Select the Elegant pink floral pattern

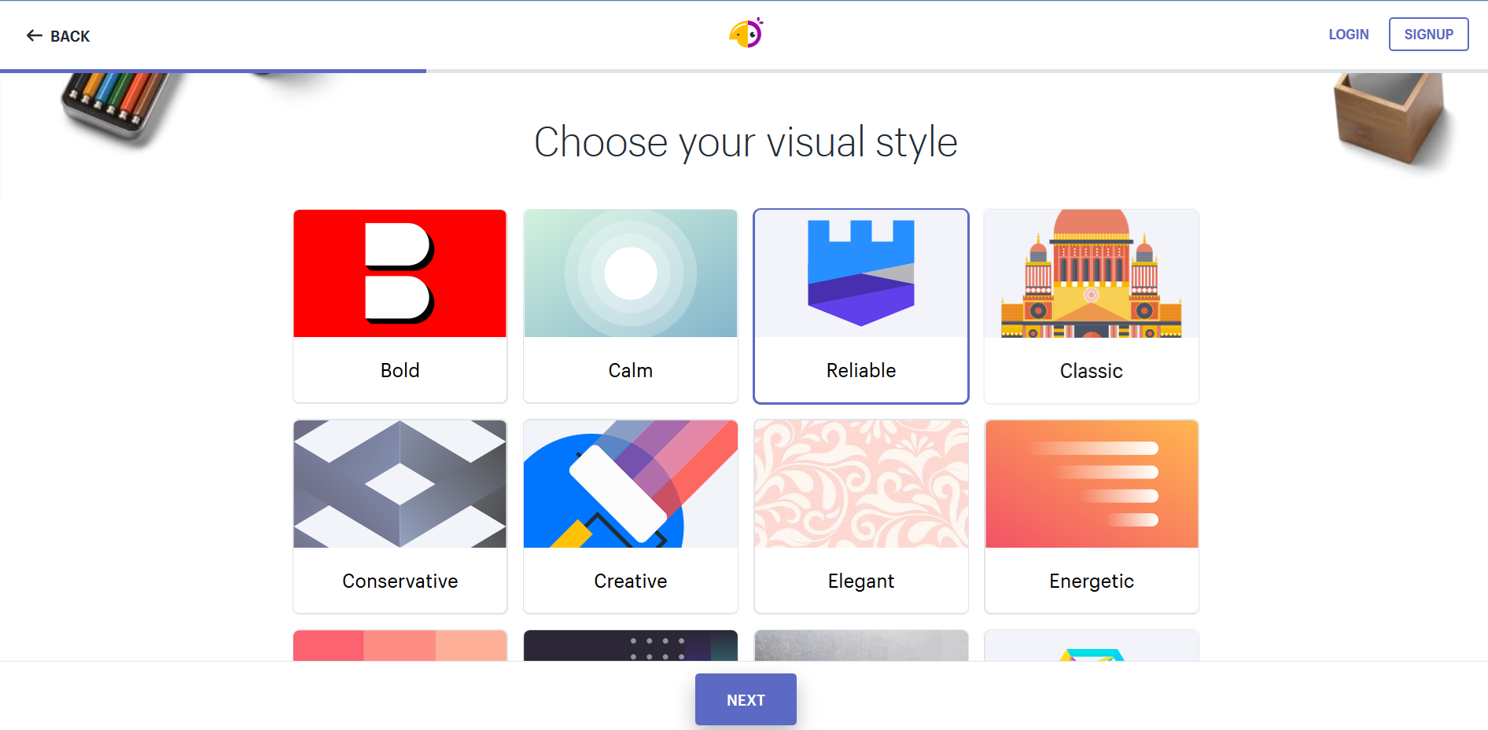tap(860, 484)
